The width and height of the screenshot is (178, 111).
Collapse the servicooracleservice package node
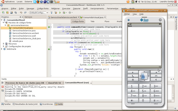coord(6,25)
